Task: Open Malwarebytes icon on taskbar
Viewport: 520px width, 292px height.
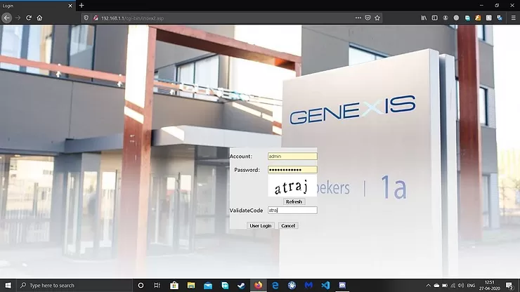Action: pos(308,286)
